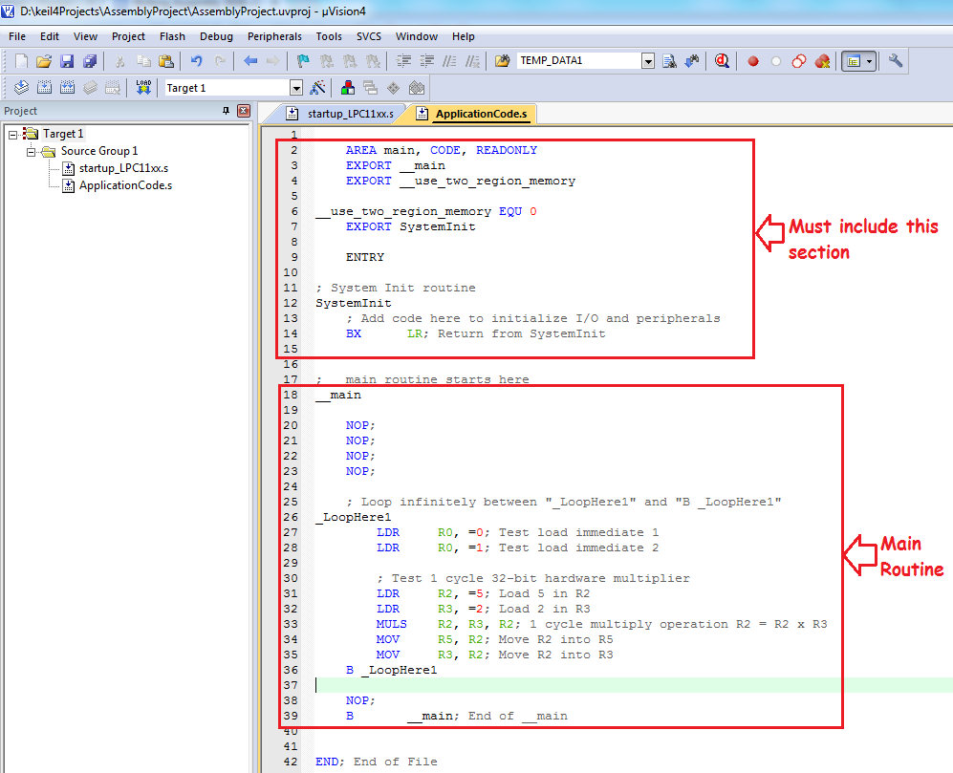Click the enable/disable breakpoint white circle icon
This screenshot has height=773, width=953.
776,61
